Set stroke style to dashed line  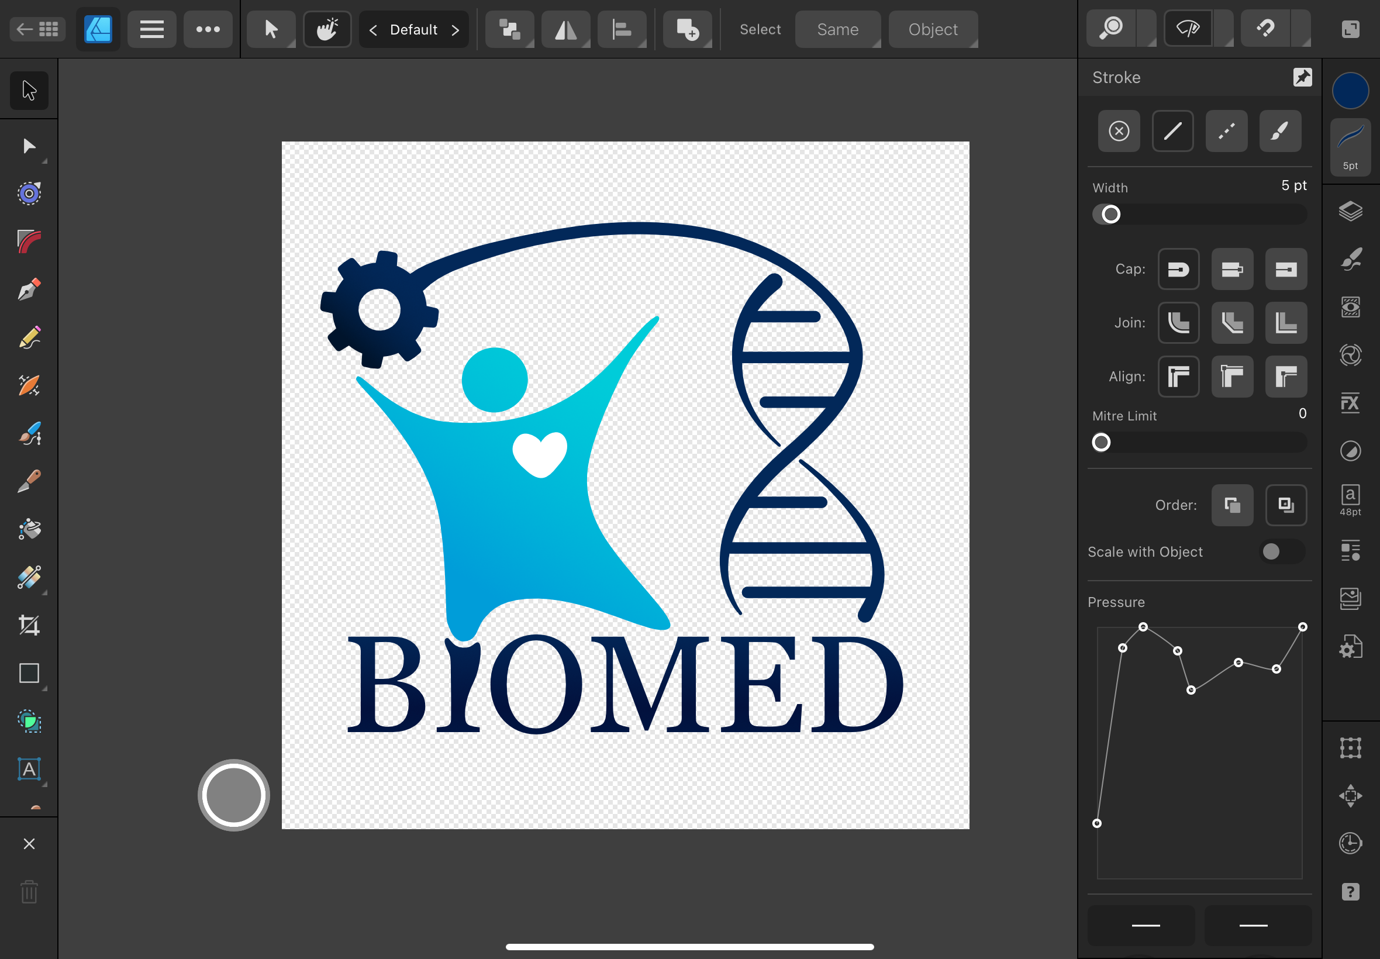(1226, 131)
